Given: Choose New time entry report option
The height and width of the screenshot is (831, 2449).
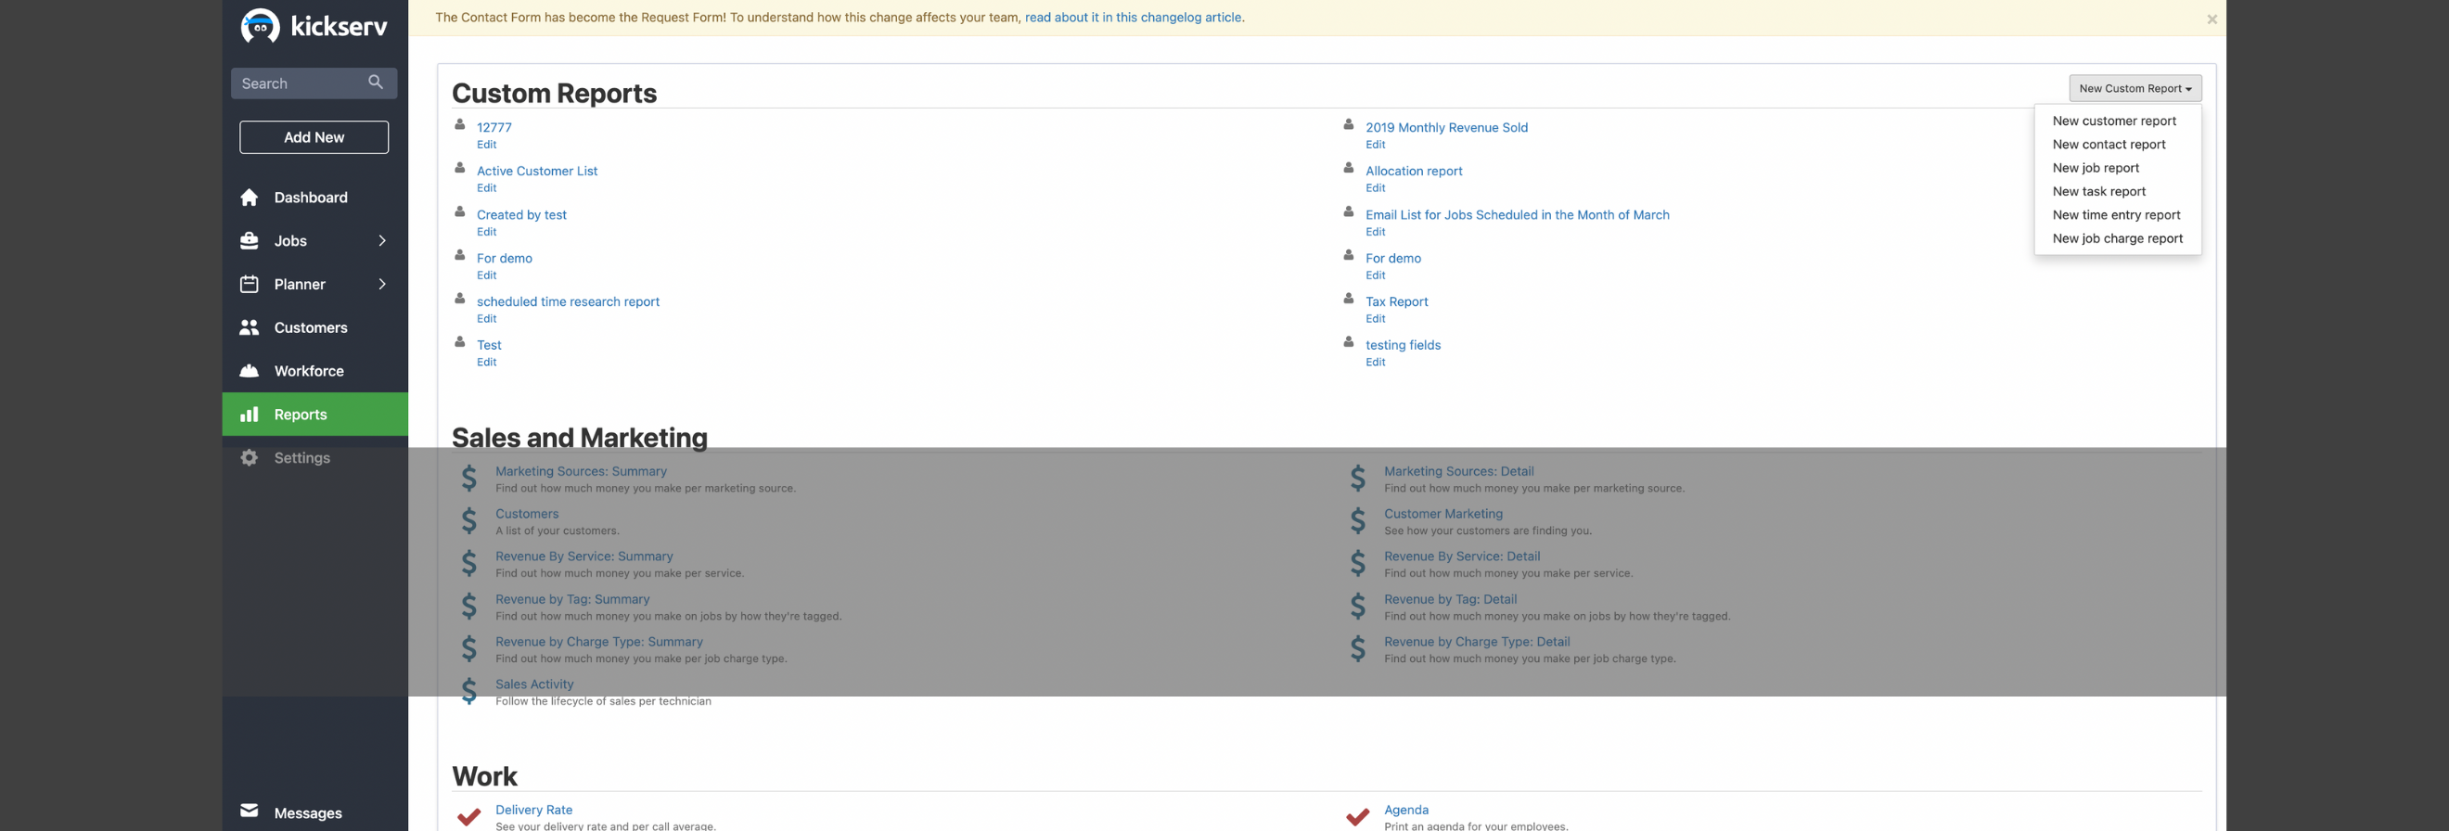Looking at the screenshot, I should (2115, 215).
